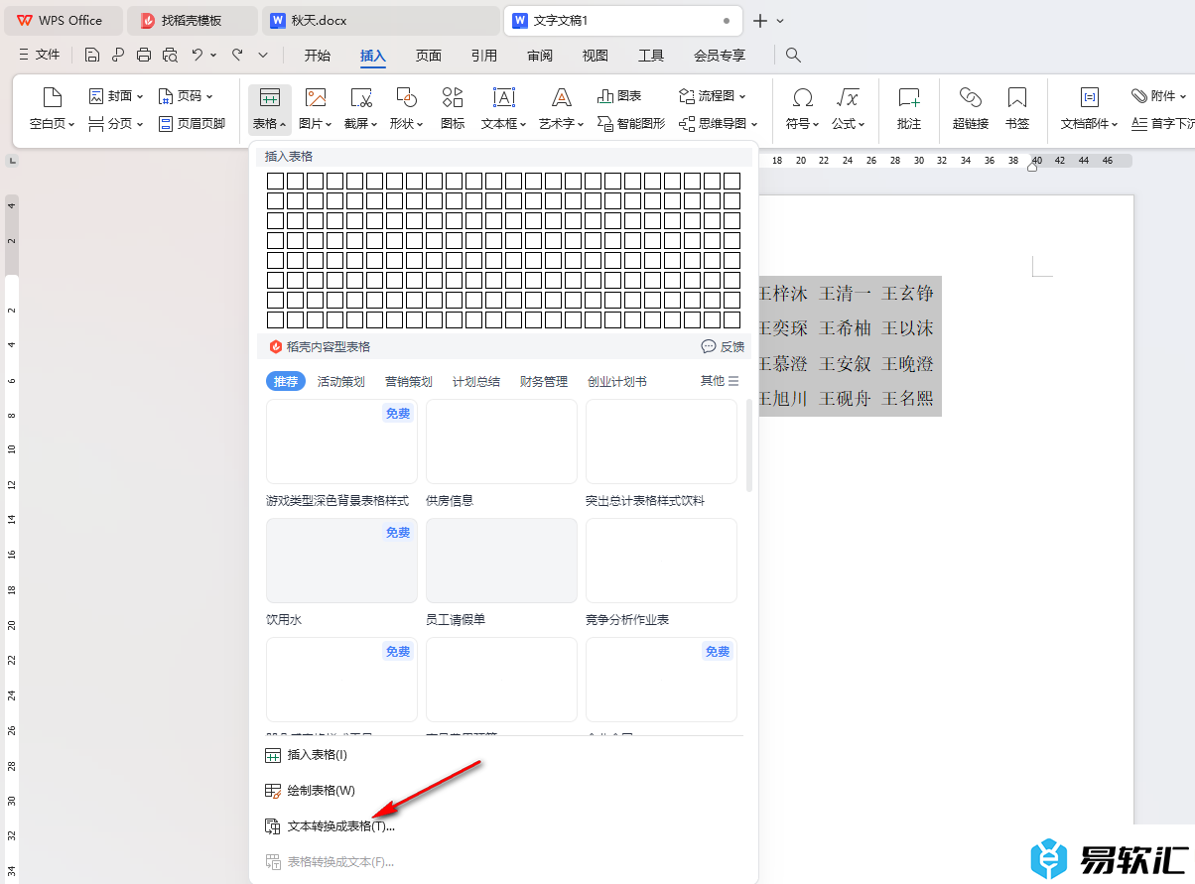Click the Undo arrow icon

[198, 56]
